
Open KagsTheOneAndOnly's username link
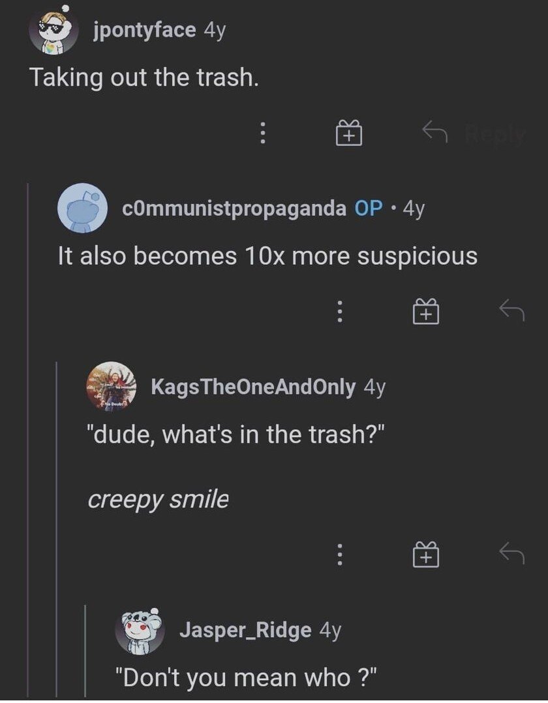click(x=253, y=387)
